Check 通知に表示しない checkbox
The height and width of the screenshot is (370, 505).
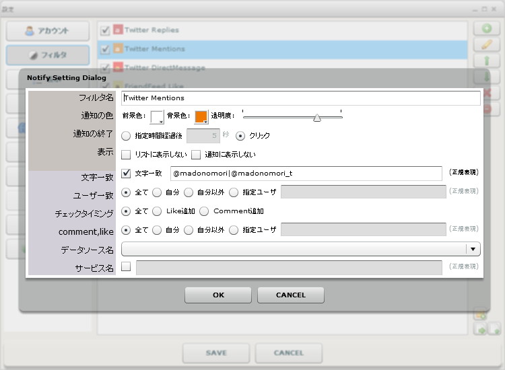click(196, 155)
